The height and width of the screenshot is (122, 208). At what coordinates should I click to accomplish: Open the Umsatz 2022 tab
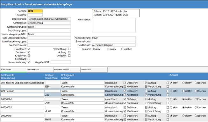[x=94, y=70]
